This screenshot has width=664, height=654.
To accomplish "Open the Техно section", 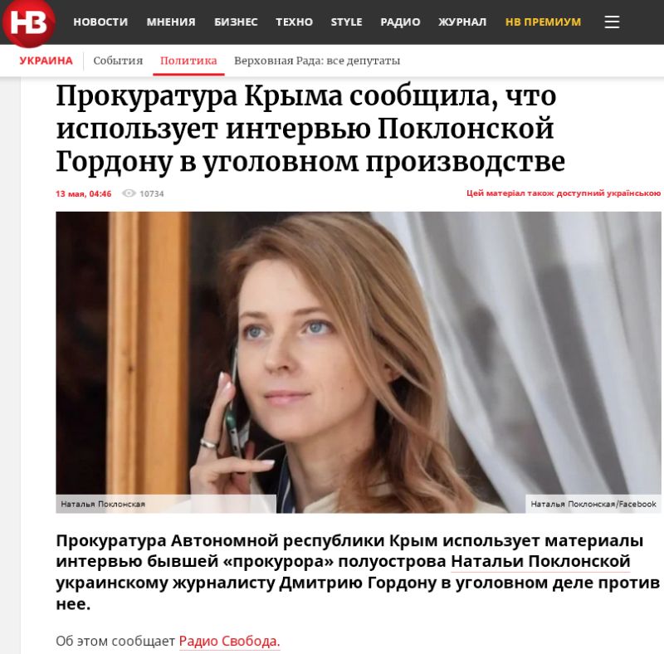I will point(295,22).
